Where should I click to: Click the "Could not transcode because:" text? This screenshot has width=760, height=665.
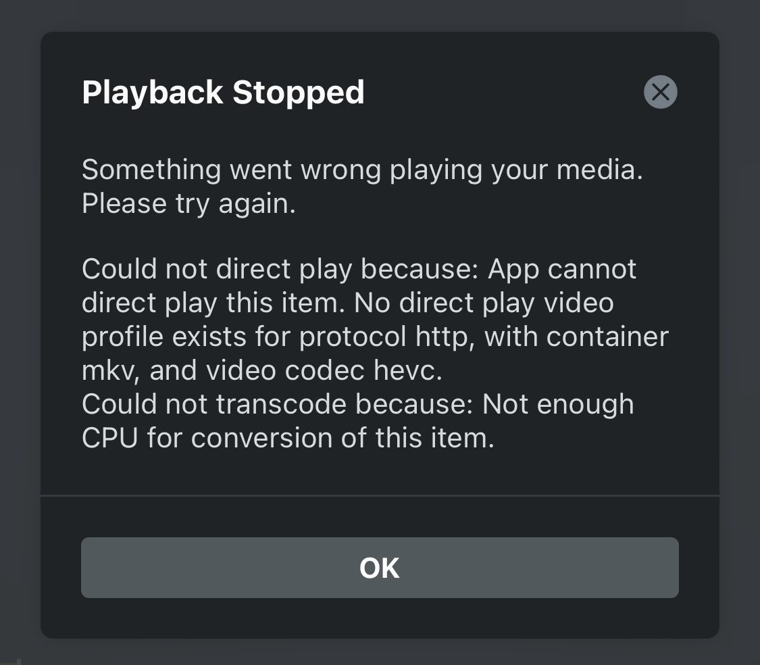[x=277, y=405]
